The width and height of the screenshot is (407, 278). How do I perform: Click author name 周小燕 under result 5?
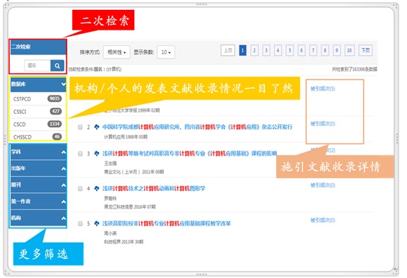[x=110, y=233]
